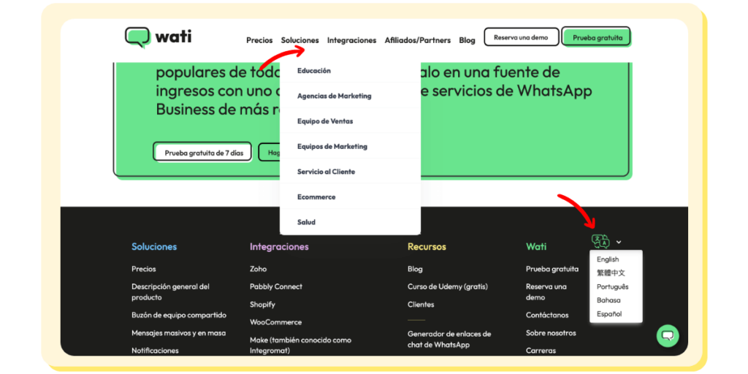Click the Recursos footer heading
The image size is (748, 374).
[x=427, y=247]
